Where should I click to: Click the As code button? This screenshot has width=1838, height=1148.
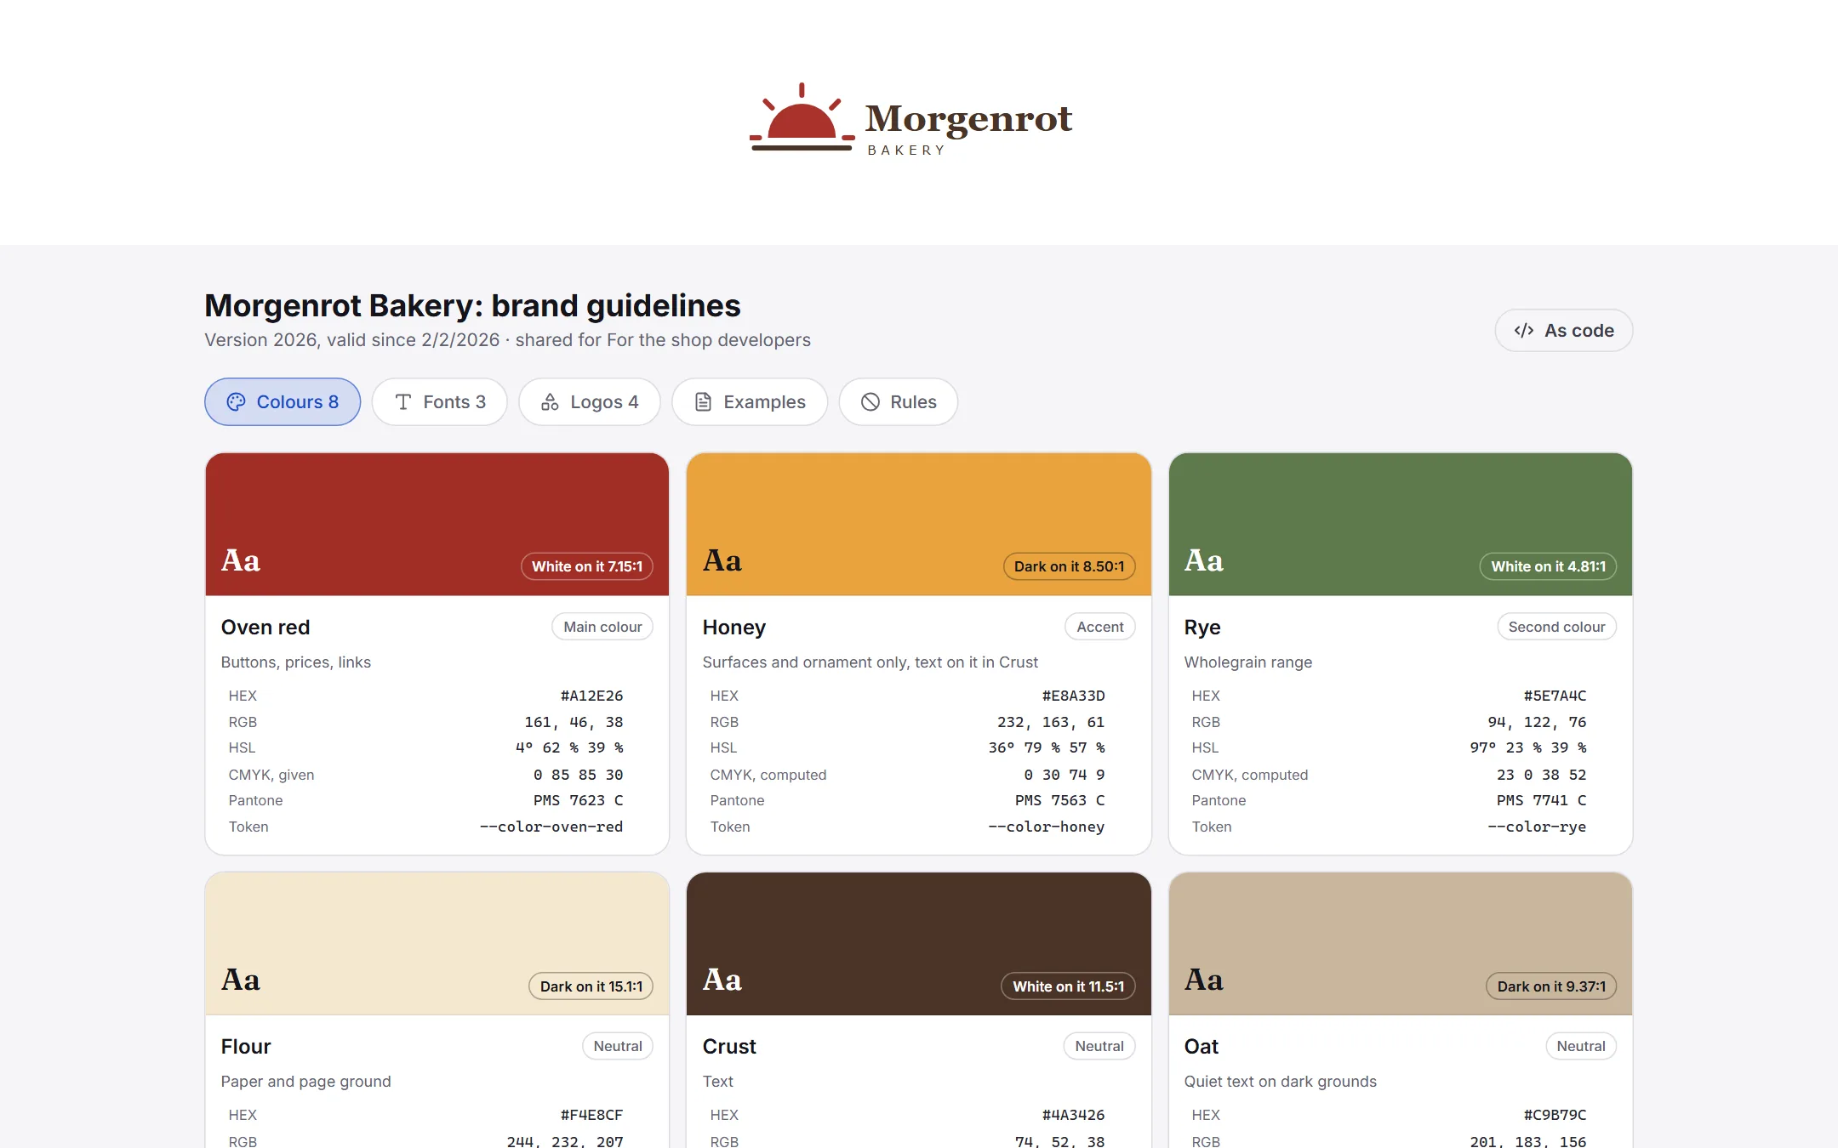coord(1564,331)
